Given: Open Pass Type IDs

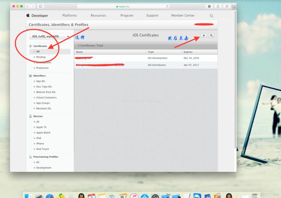Looking at the screenshot, I should coord(44,87).
